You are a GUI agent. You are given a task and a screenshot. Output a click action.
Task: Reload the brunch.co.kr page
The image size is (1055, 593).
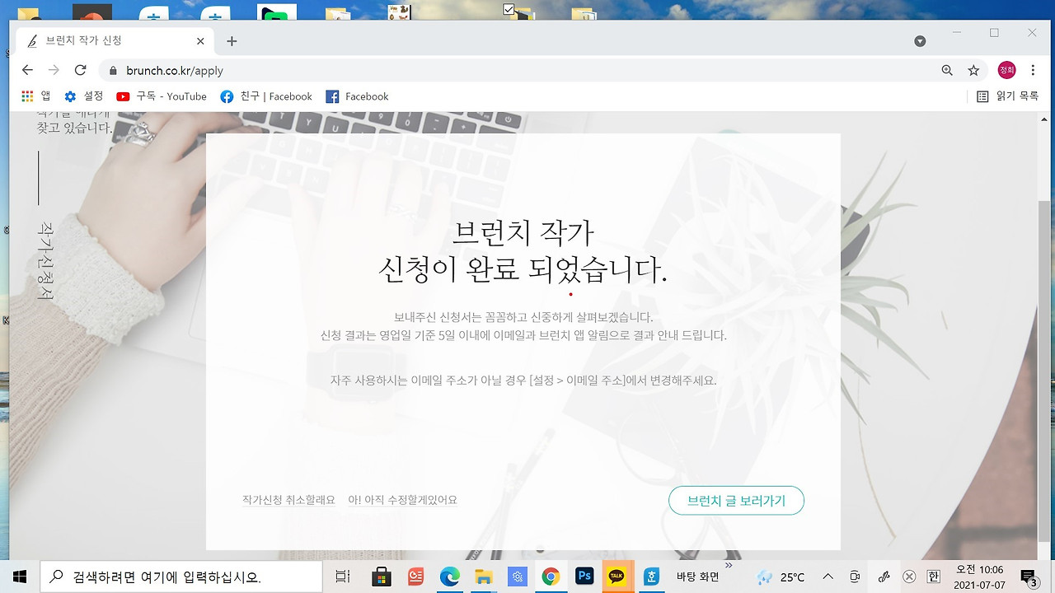(79, 70)
